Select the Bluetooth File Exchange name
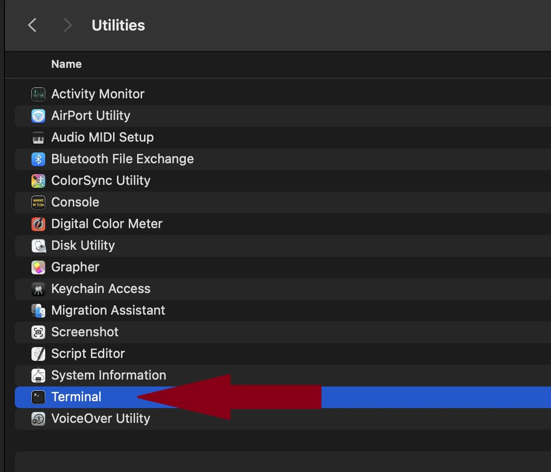Viewport: 551px width, 472px height. [122, 159]
